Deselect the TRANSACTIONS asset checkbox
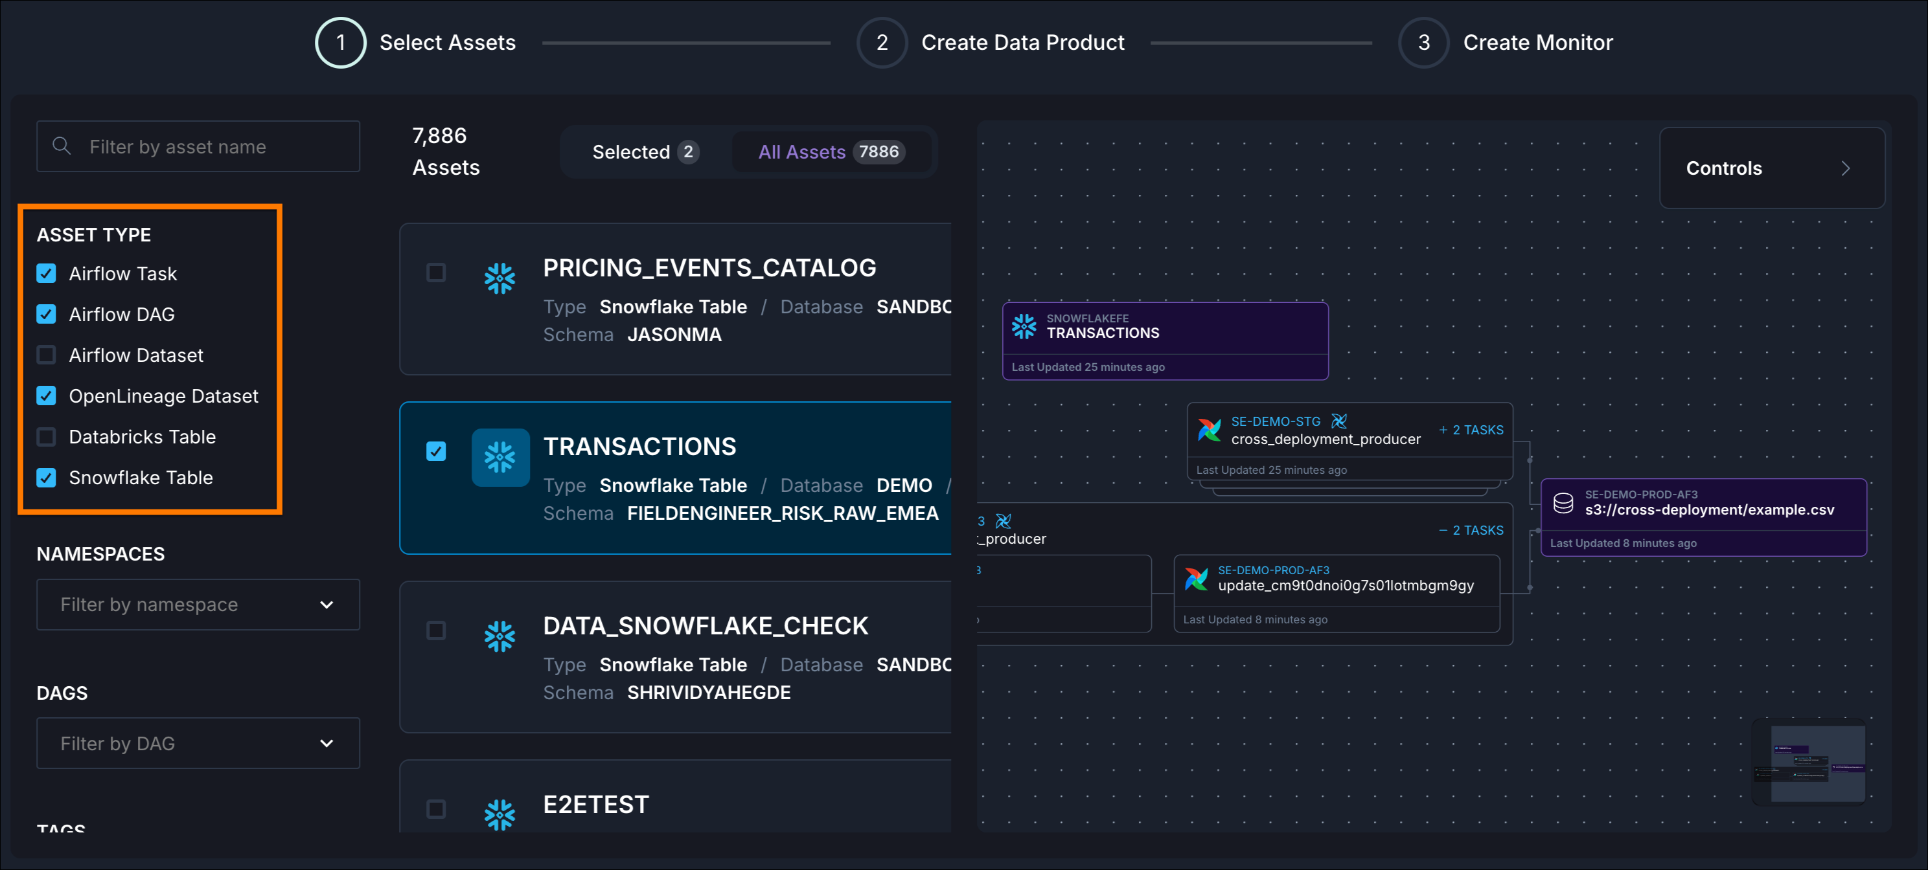 pyautogui.click(x=437, y=451)
